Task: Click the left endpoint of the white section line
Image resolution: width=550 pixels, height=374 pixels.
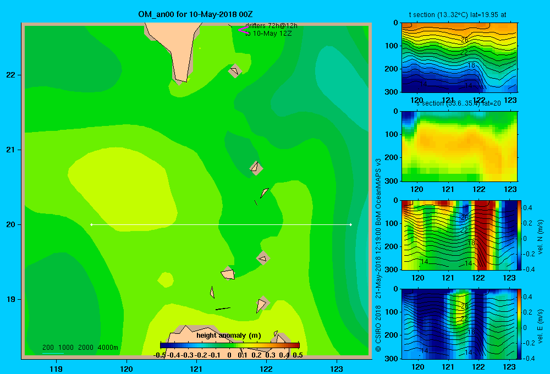Action: click(x=91, y=224)
